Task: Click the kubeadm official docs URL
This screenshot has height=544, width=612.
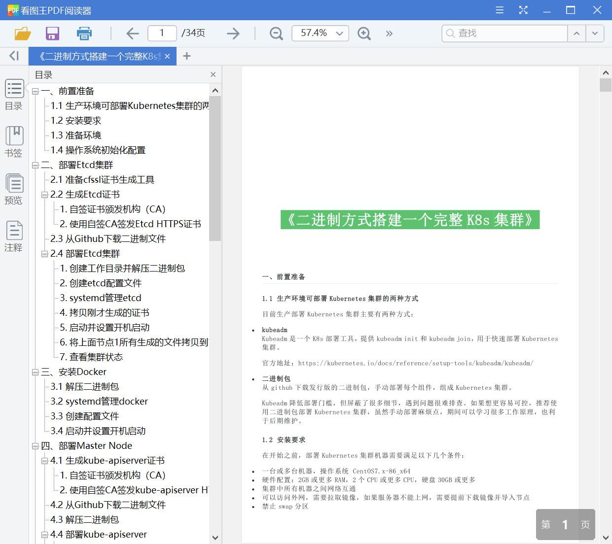Action: [416, 363]
